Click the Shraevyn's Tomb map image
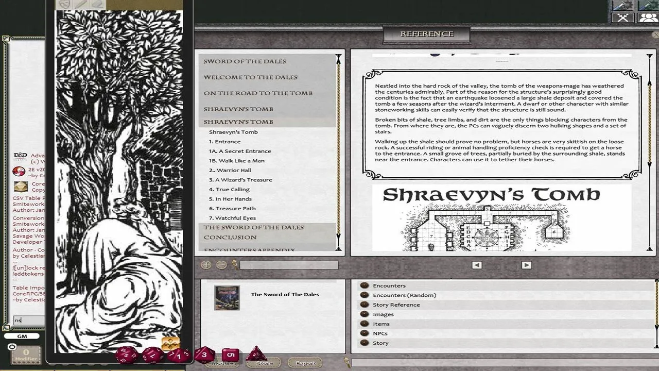 (501, 217)
